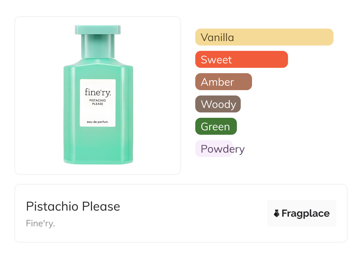Click the fine'ry. logo on bottle label
The image size is (362, 257).
click(98, 92)
